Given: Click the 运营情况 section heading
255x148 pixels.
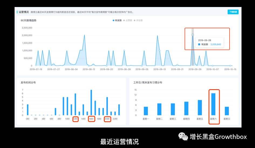Looking at the screenshot, I should [x=23, y=12].
